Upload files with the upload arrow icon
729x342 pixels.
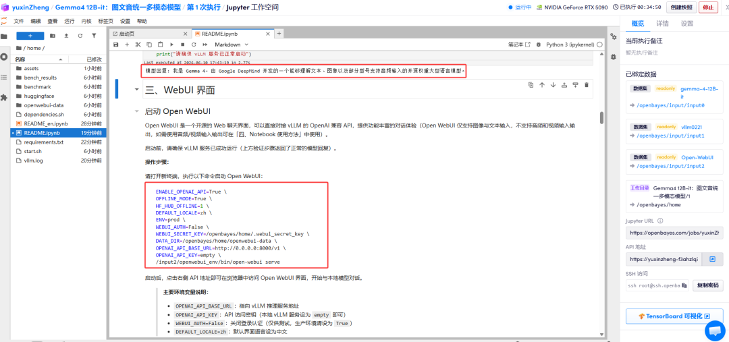[x=66, y=36]
